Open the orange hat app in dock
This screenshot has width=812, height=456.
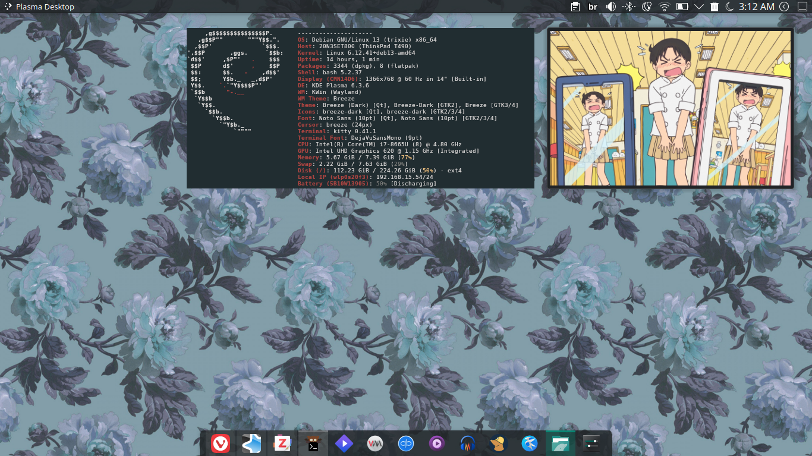pyautogui.click(x=499, y=443)
